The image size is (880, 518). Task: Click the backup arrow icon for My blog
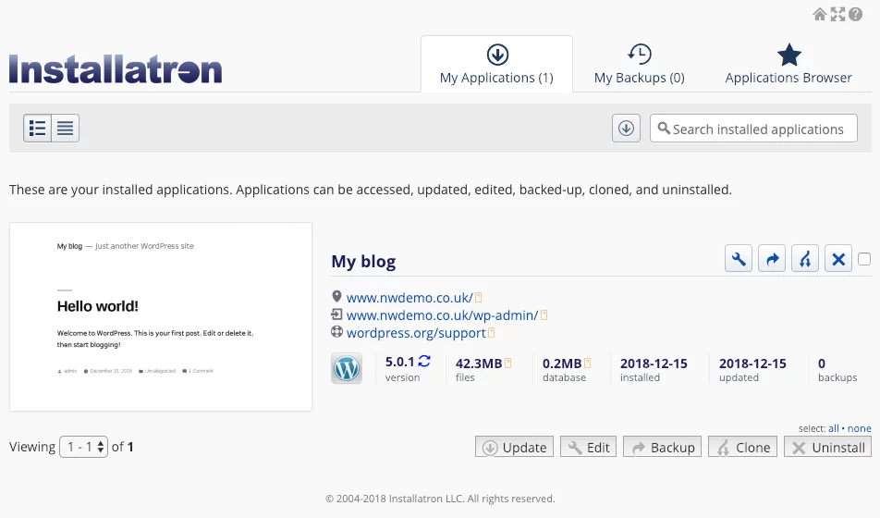point(772,258)
